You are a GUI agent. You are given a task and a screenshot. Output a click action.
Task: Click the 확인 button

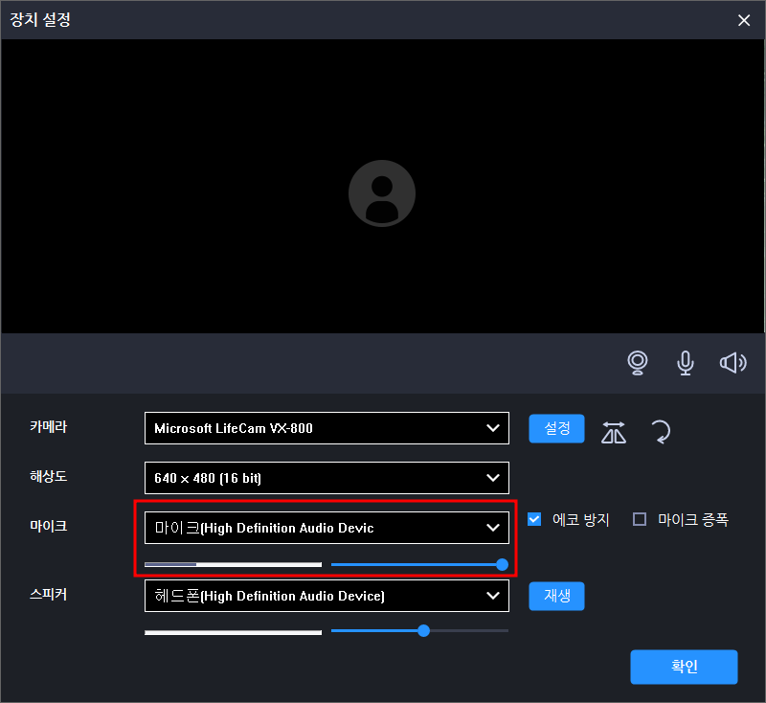[684, 667]
